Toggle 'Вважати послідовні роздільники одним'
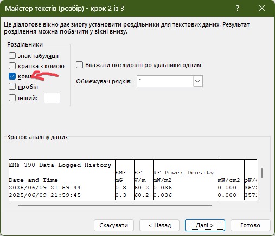275x236 pixels. coord(79,65)
